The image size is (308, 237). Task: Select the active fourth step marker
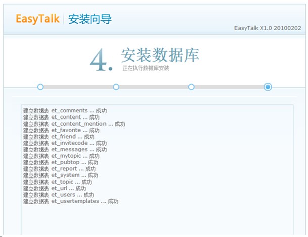tap(268, 87)
